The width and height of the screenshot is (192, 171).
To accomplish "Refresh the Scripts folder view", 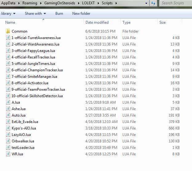I will click(153, 3).
